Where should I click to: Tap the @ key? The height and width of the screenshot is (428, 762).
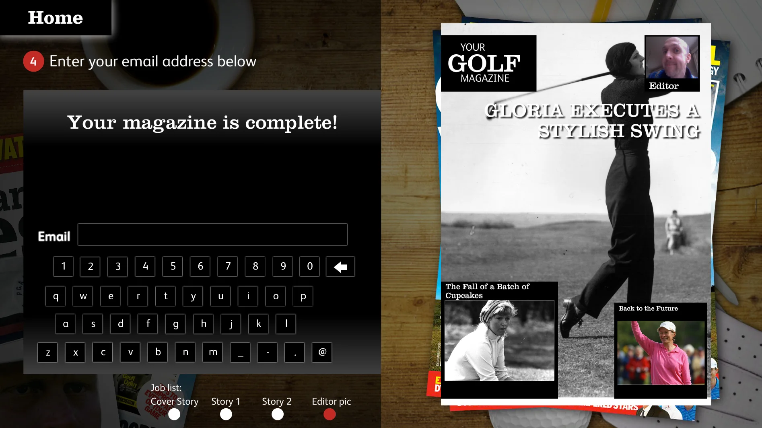pyautogui.click(x=322, y=352)
